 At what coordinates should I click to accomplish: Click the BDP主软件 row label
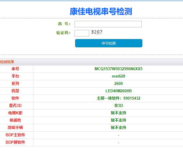coord(15,135)
